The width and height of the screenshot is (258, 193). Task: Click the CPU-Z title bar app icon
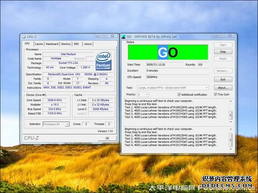24,37
